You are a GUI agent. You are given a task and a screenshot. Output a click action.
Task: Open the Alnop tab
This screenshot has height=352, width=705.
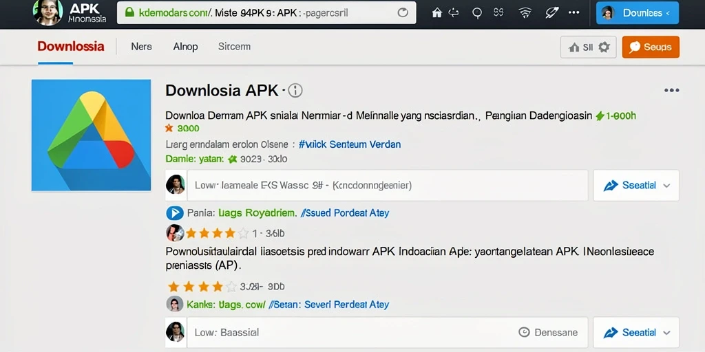(185, 46)
